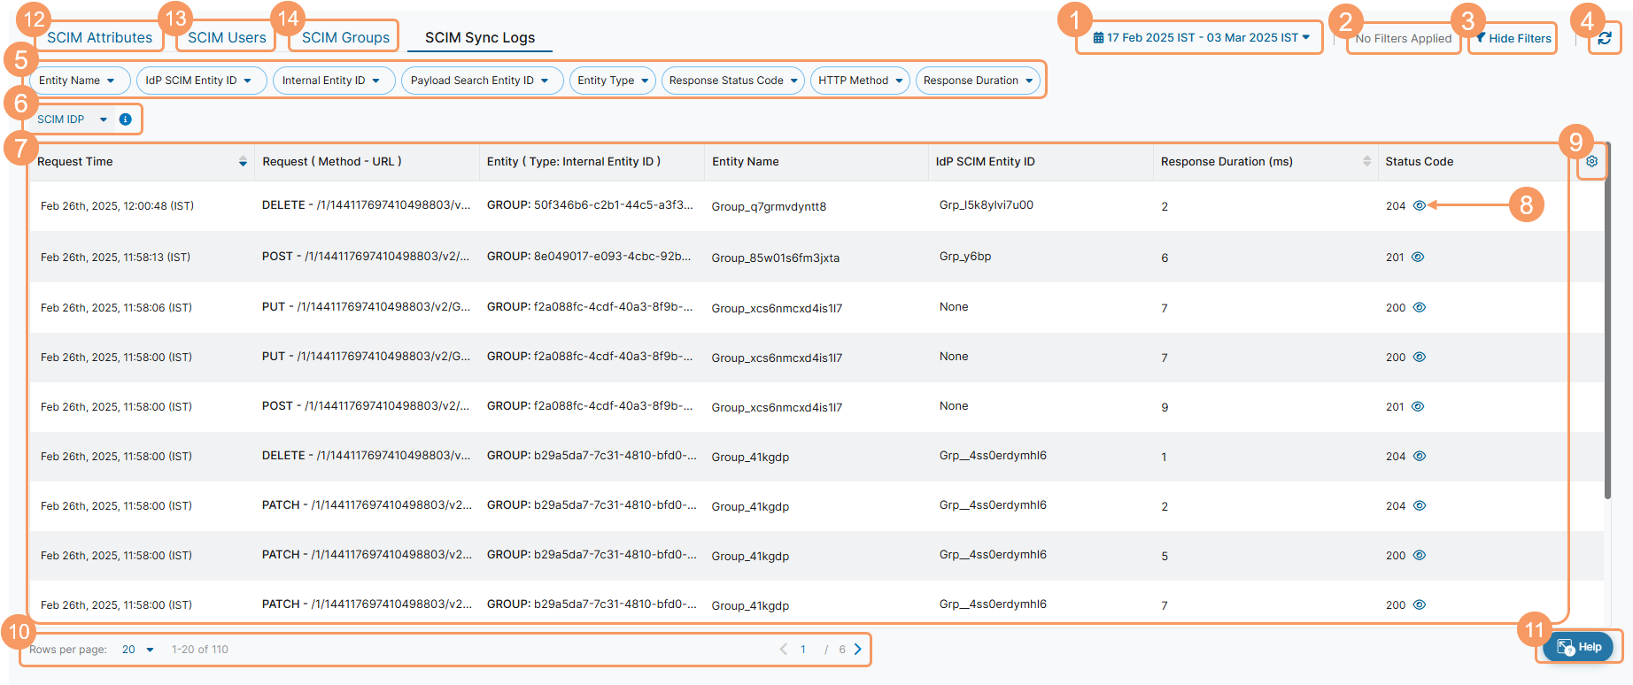View details of first 204 DELETE log
The height and width of the screenshot is (685, 1633).
(1420, 205)
